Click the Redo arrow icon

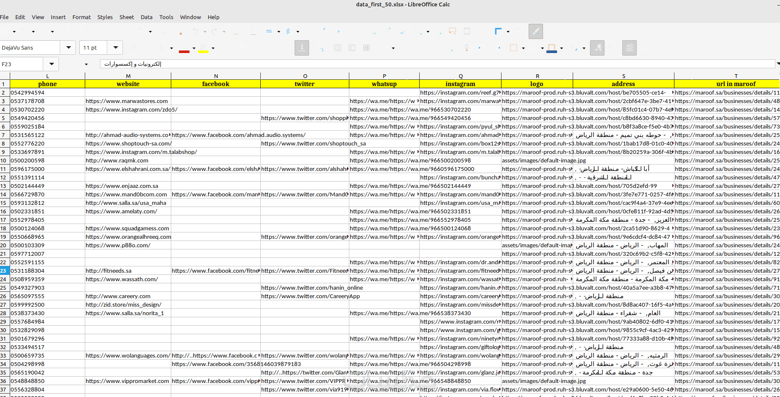click(x=214, y=31)
